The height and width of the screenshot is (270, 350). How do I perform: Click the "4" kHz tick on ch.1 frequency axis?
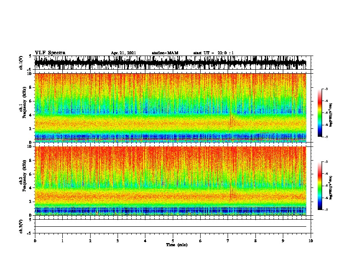(31, 115)
